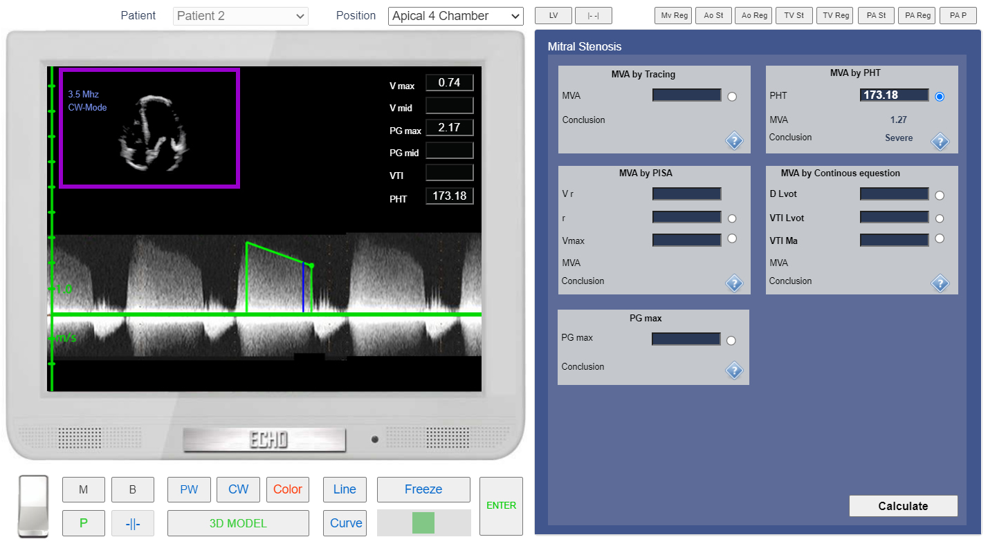Select the PISA r radio button
The image size is (988, 546).
732,218
